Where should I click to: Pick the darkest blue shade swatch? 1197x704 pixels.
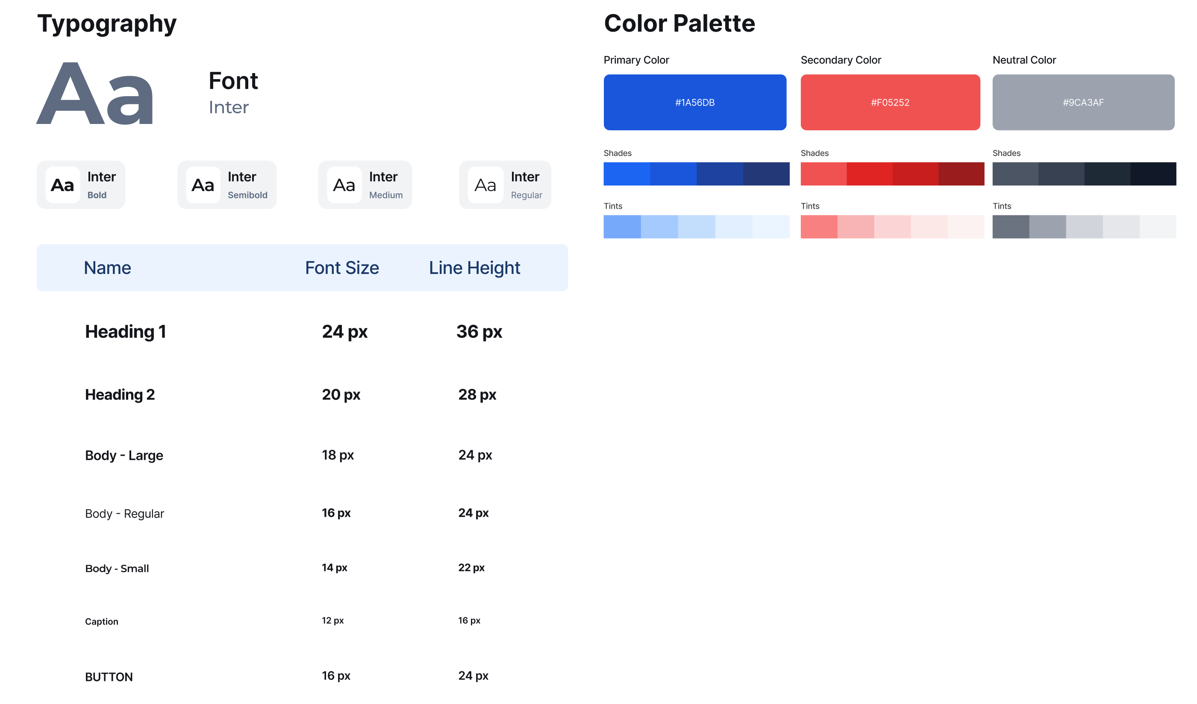tap(766, 174)
